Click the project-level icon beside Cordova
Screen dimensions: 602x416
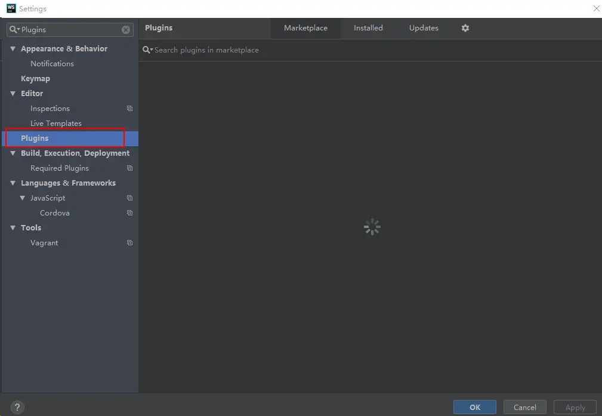click(x=130, y=213)
